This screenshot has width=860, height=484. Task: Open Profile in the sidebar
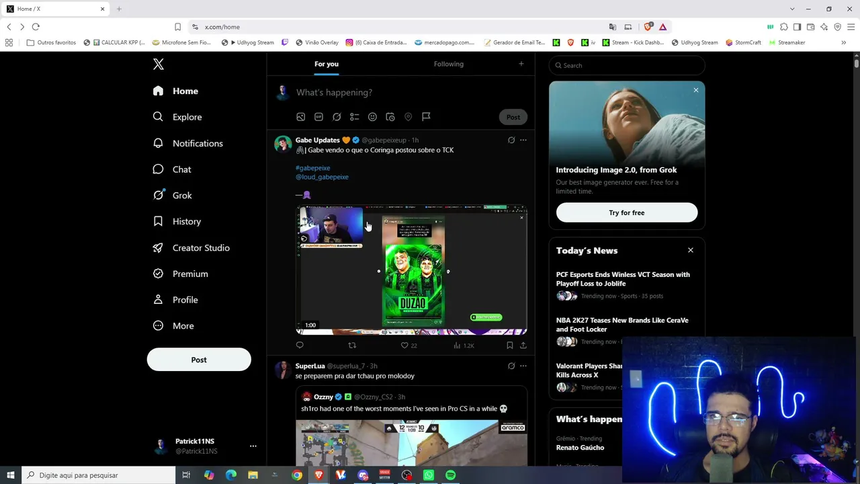point(175,300)
